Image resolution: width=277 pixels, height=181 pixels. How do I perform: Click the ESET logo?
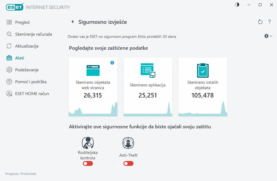click(x=15, y=7)
